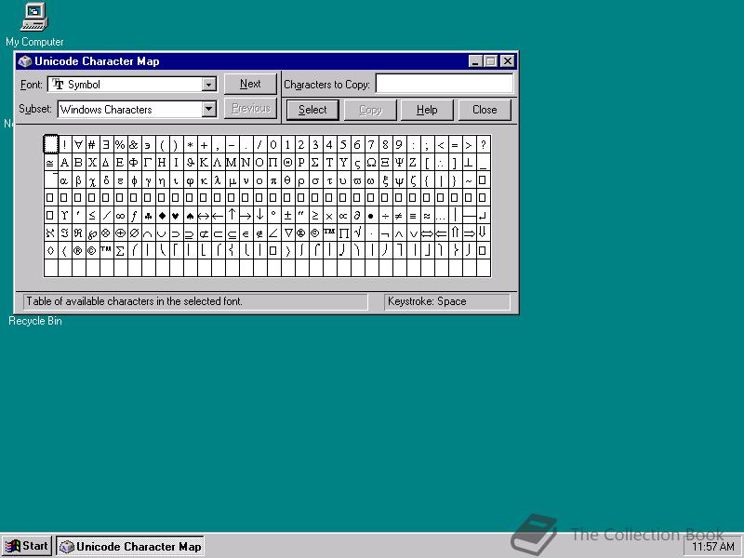744x558 pixels.
Task: Select the double up arrow character
Action: point(456,233)
